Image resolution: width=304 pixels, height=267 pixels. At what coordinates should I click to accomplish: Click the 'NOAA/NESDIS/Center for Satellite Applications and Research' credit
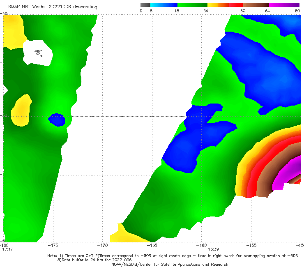(x=170, y=264)
